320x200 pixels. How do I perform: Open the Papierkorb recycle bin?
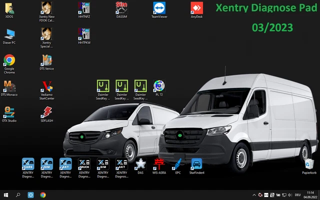(309, 166)
